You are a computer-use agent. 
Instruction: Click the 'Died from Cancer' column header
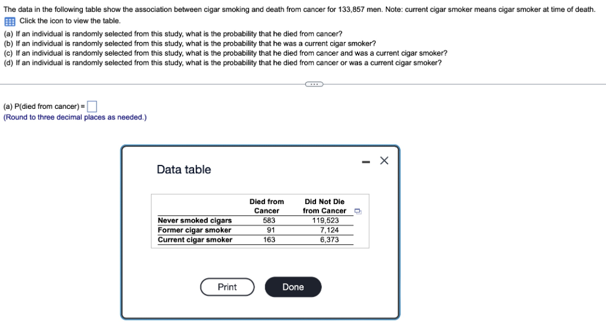pyautogui.click(x=267, y=206)
